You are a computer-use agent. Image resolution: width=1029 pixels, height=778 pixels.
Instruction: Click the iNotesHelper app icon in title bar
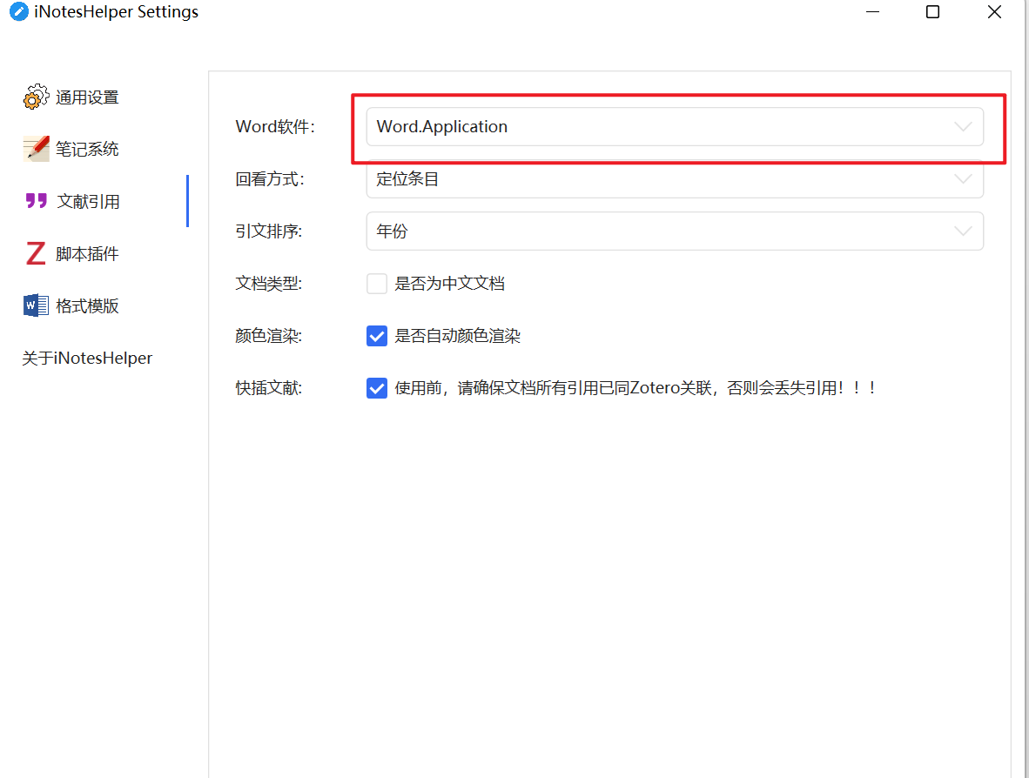tap(18, 12)
